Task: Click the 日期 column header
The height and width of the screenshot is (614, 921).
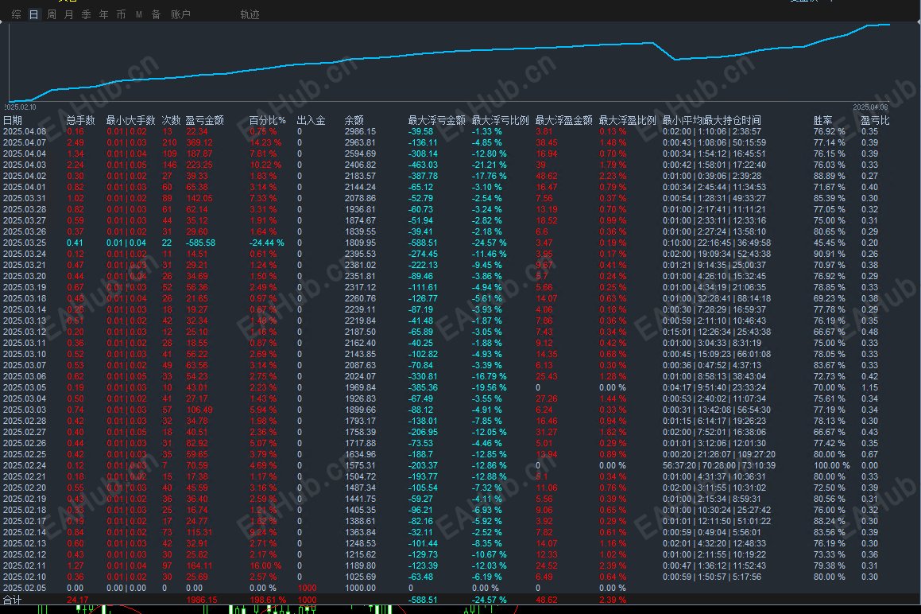Action: click(13, 120)
